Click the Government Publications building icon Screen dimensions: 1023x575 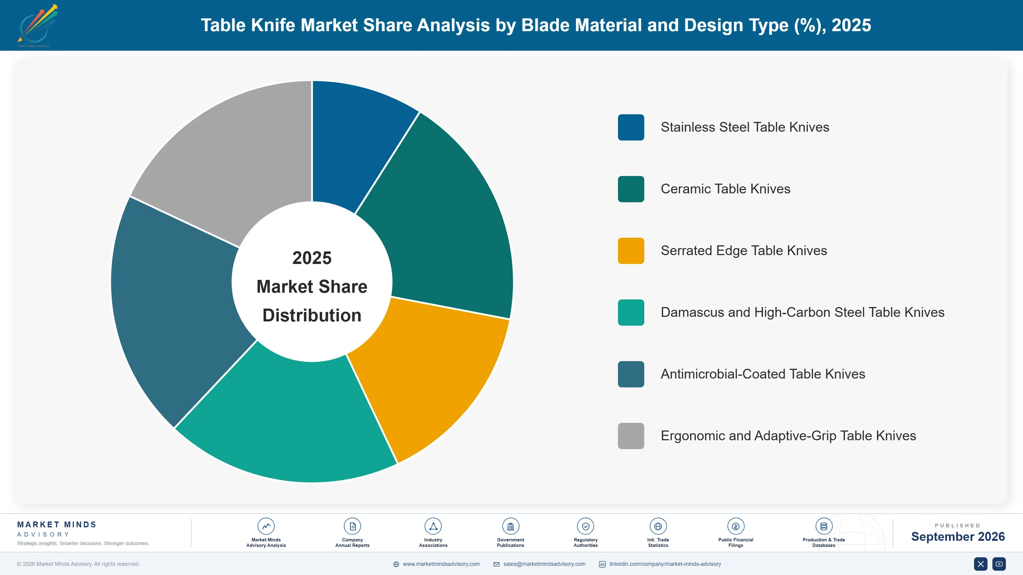(x=510, y=526)
